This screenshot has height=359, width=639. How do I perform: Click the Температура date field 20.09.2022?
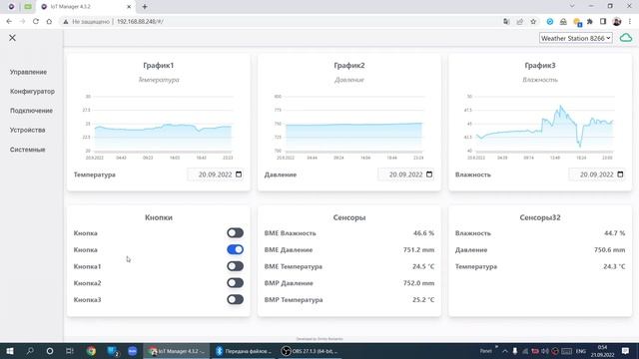pos(216,175)
